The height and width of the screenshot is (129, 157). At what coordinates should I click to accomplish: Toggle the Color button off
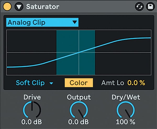pyautogui.click(x=79, y=83)
